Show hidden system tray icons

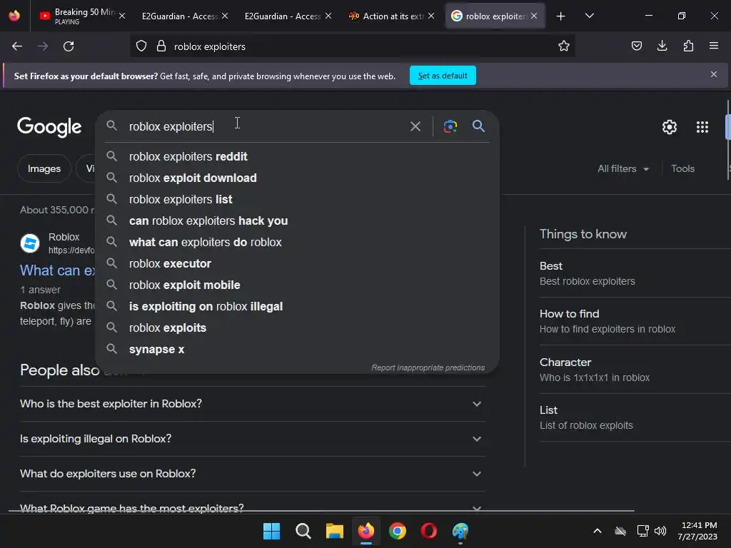coord(598,531)
